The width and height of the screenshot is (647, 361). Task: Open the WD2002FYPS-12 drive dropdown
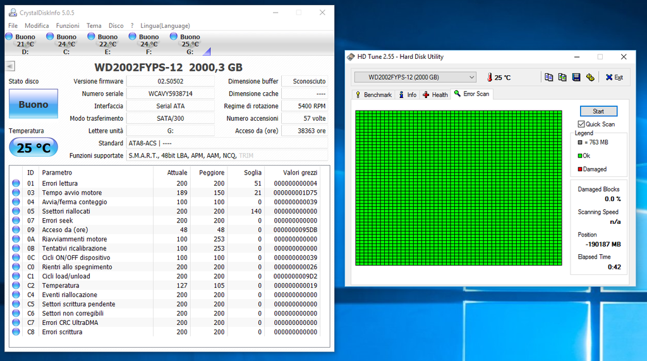click(x=414, y=77)
